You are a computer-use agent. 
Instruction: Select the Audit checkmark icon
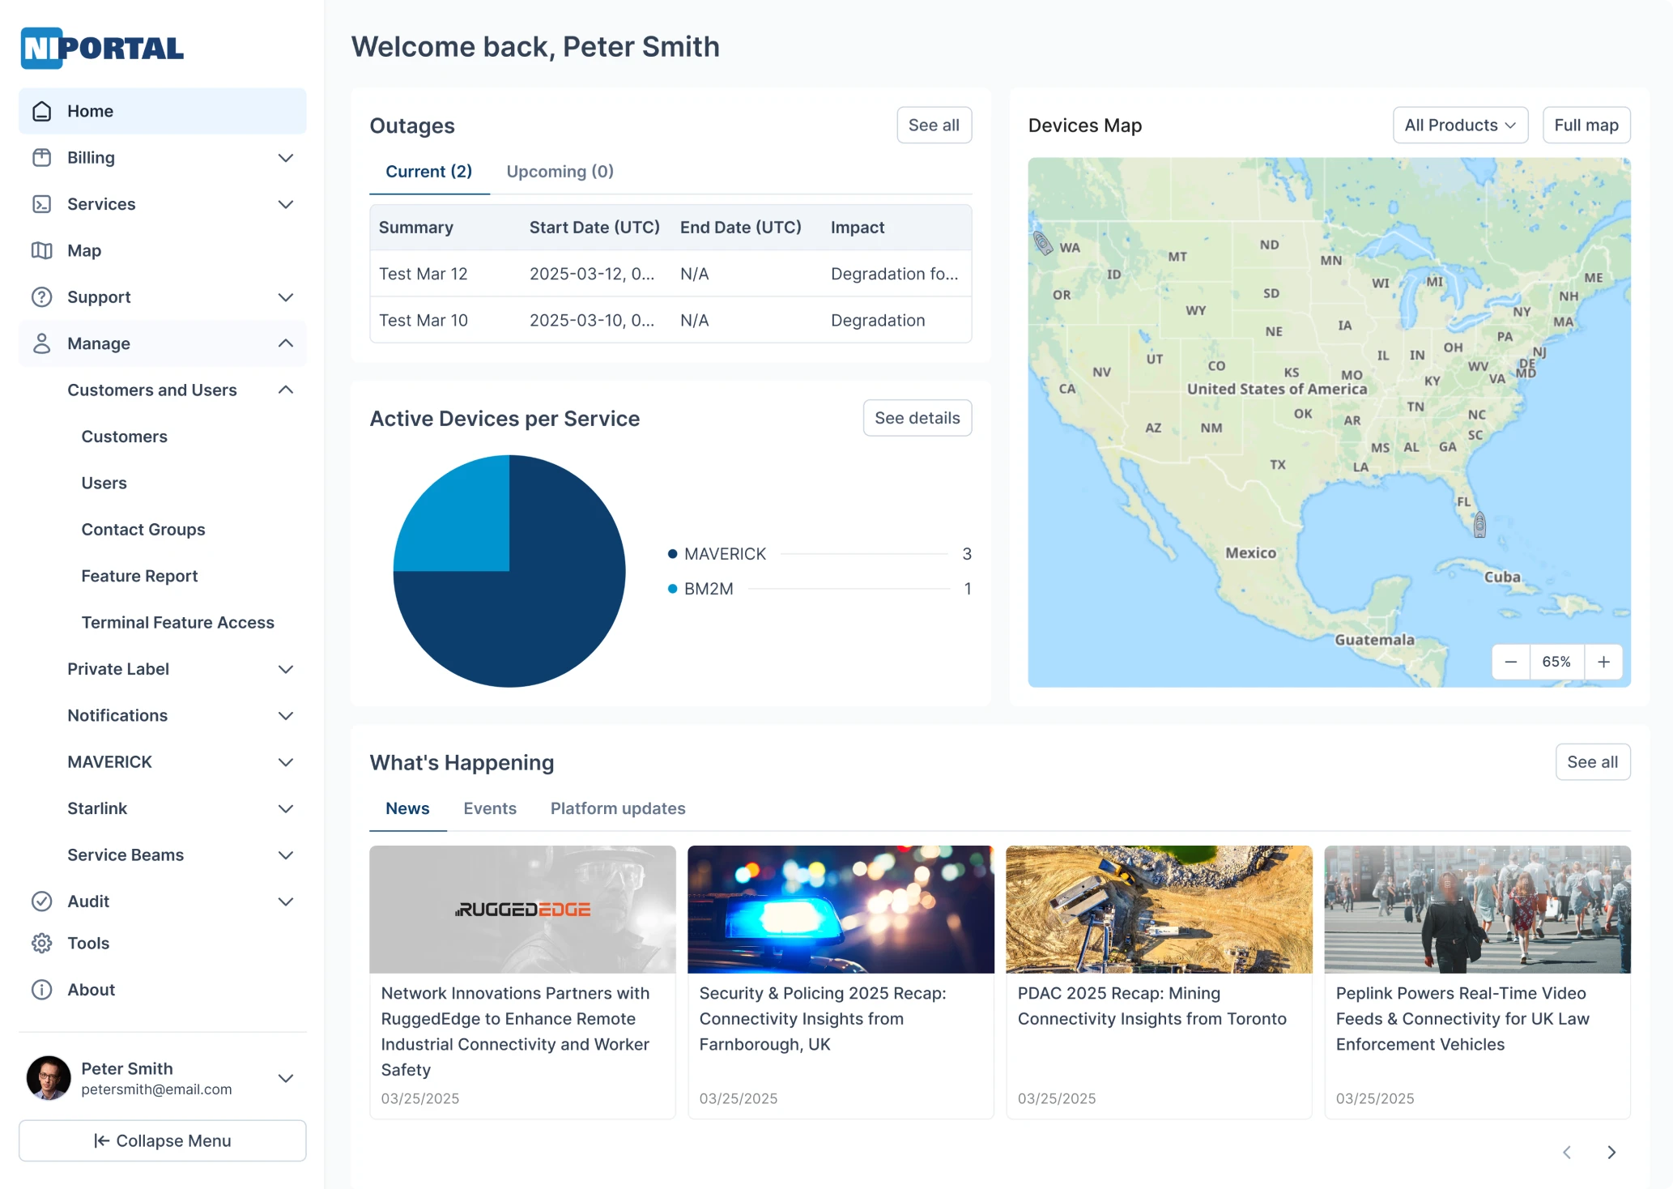coord(41,901)
